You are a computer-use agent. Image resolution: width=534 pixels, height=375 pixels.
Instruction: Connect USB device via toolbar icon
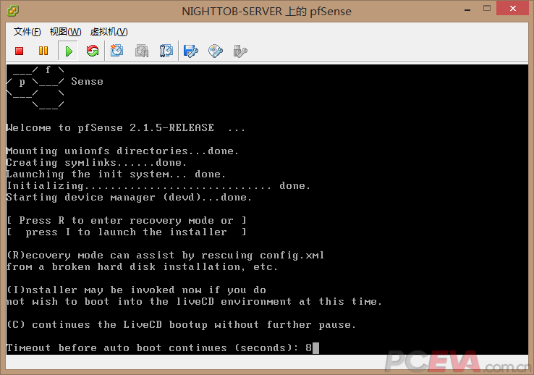tap(240, 51)
